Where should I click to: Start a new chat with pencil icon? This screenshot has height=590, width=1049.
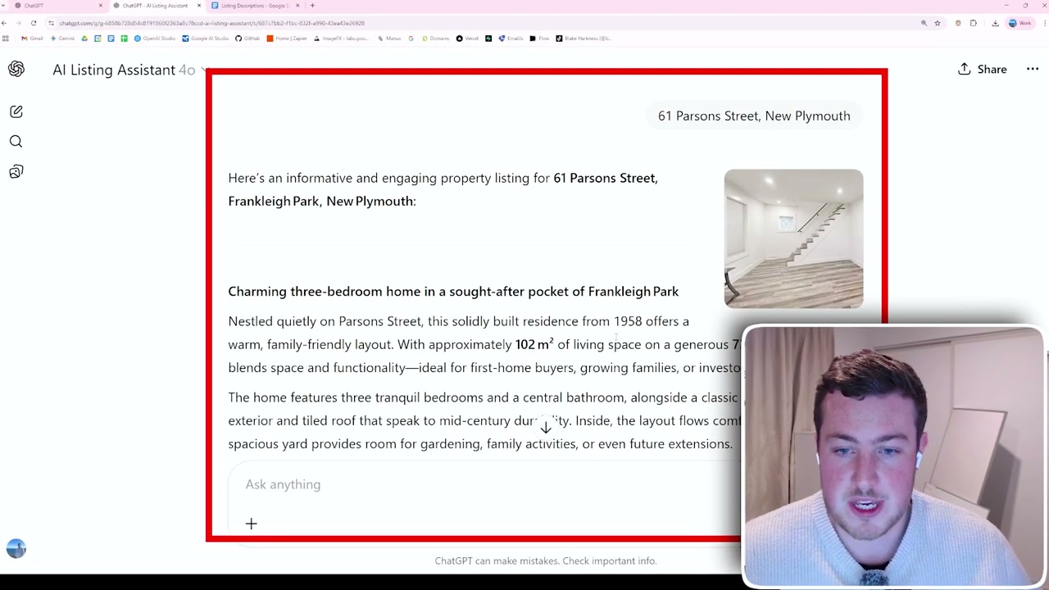point(16,111)
